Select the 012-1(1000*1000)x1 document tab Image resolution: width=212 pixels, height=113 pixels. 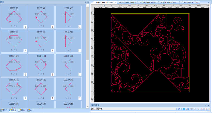104,2
